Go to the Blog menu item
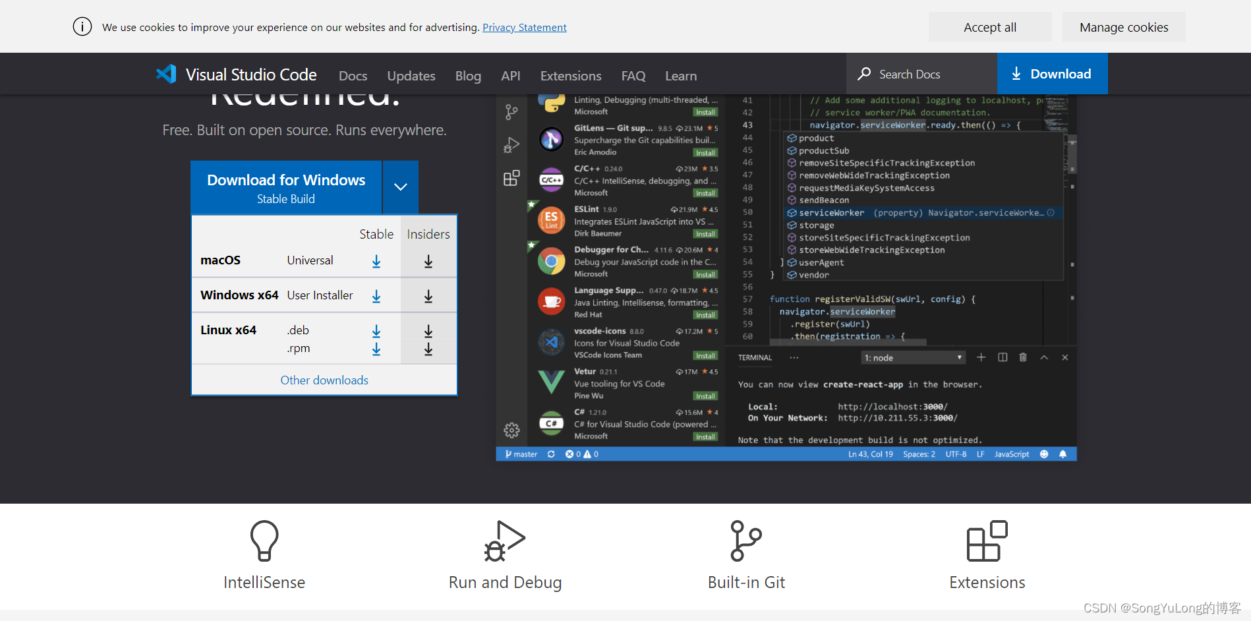Viewport: 1251px width, 621px height. point(468,76)
